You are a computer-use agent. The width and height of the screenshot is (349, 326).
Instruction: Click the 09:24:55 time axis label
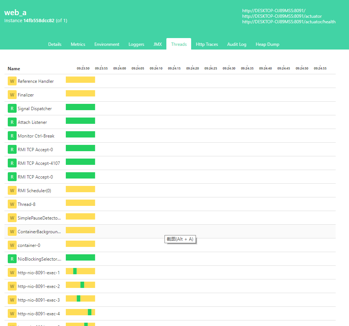[x=320, y=68]
